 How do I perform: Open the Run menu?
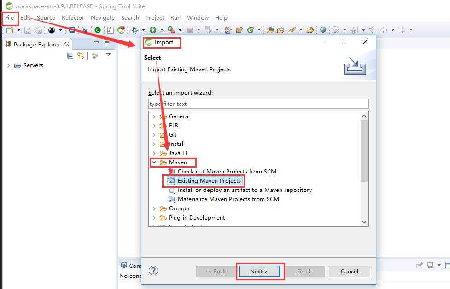[x=175, y=18]
